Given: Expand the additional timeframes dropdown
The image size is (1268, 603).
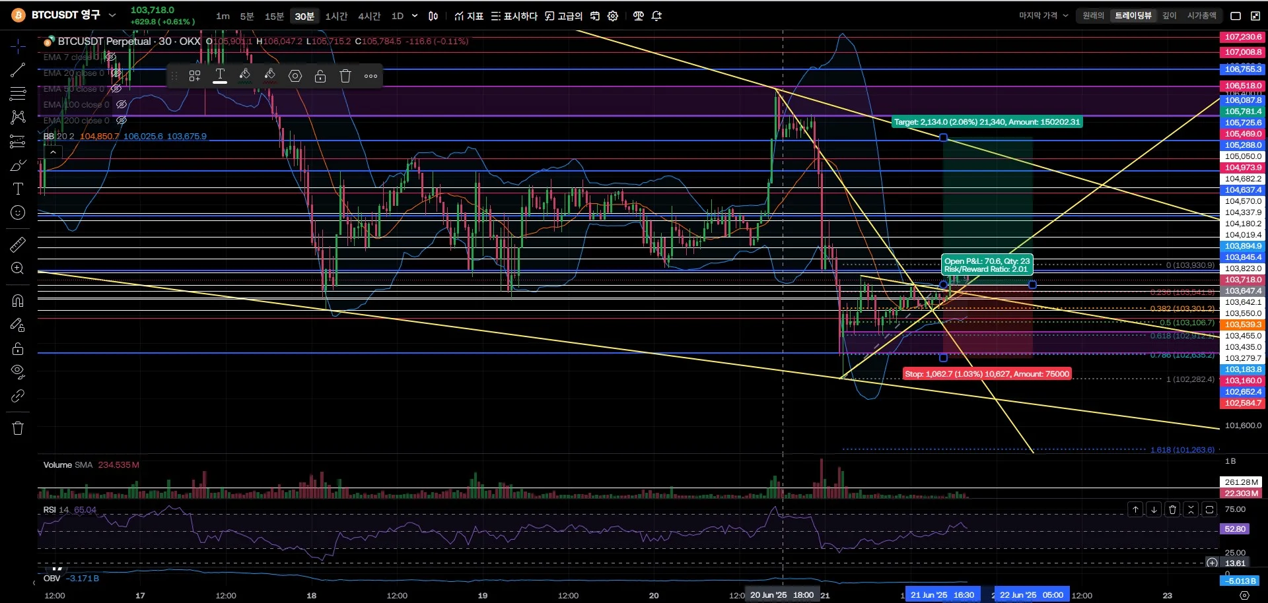Looking at the screenshot, I should (x=415, y=16).
